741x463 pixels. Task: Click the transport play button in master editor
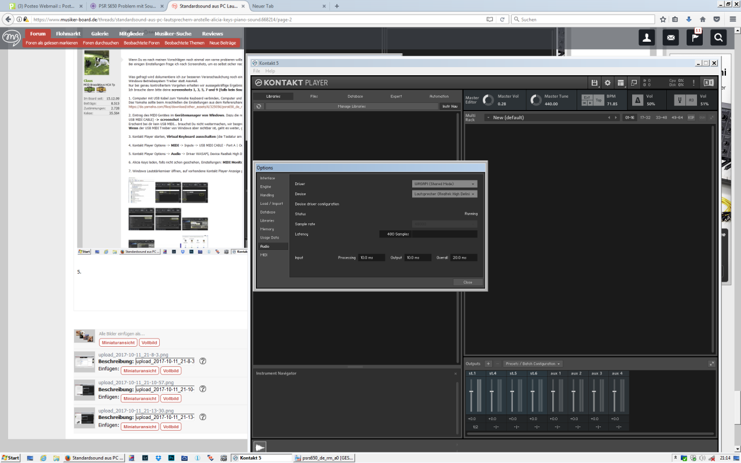pos(590,104)
